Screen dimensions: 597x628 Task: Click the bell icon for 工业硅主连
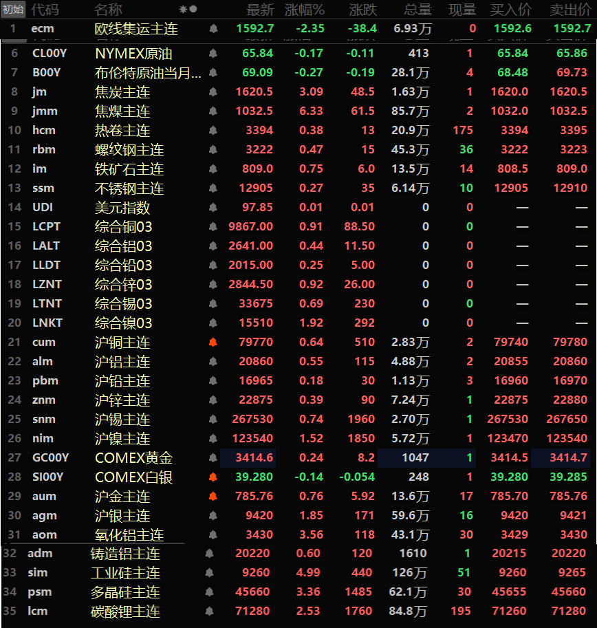[209, 572]
